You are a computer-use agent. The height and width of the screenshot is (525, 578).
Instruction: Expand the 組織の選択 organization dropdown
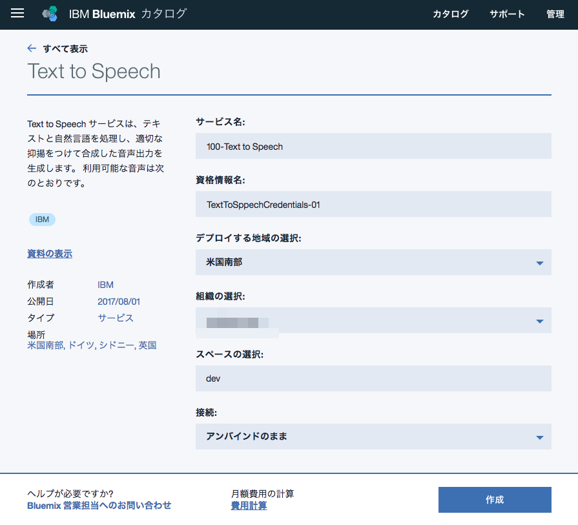[373, 320]
